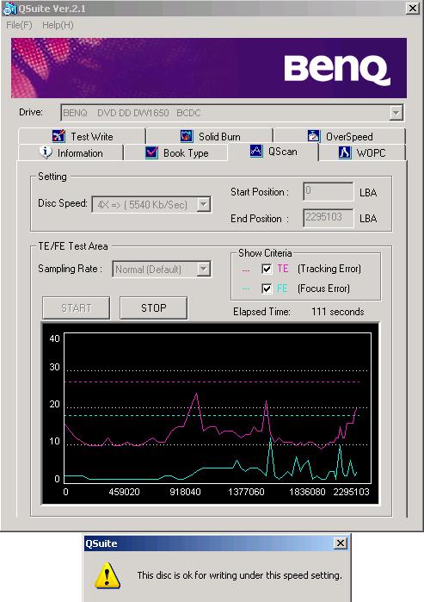Close the QSuite Ver.2.1 window
Viewport: 424px width, 602px height.
pyautogui.click(x=412, y=9)
